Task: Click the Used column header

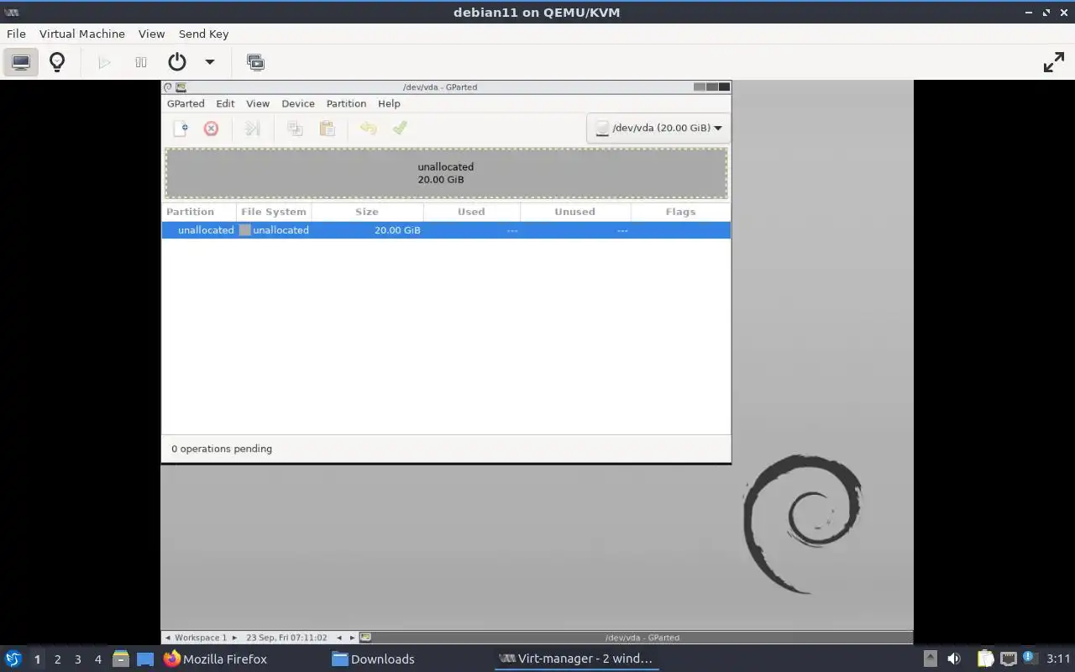Action: (x=471, y=212)
